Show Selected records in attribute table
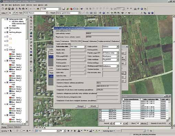 [143, 123]
